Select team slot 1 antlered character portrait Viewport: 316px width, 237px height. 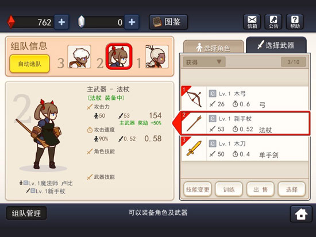(x=157, y=57)
